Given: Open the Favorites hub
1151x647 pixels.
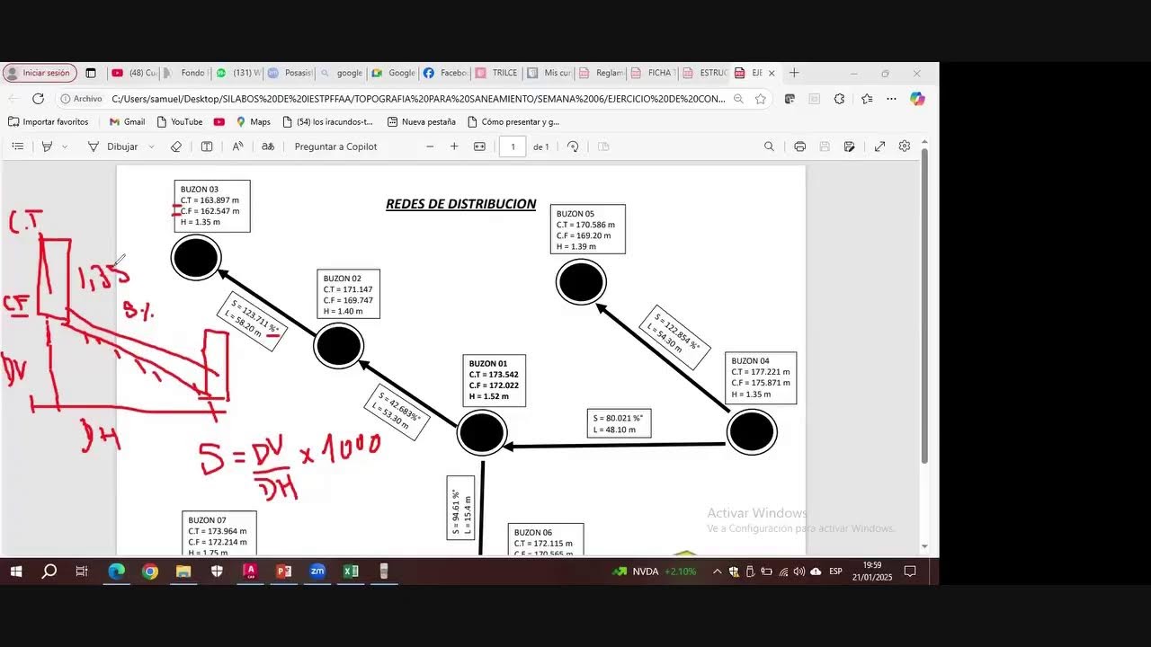Looking at the screenshot, I should click(x=866, y=99).
